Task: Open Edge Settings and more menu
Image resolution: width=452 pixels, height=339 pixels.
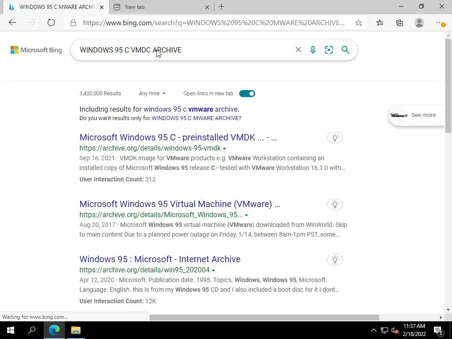Action: click(440, 23)
